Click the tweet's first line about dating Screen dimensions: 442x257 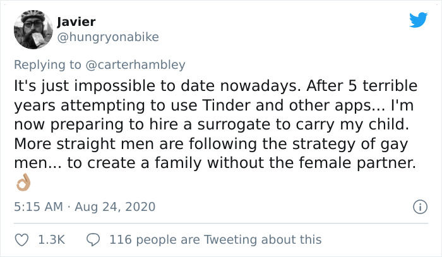click(x=216, y=86)
